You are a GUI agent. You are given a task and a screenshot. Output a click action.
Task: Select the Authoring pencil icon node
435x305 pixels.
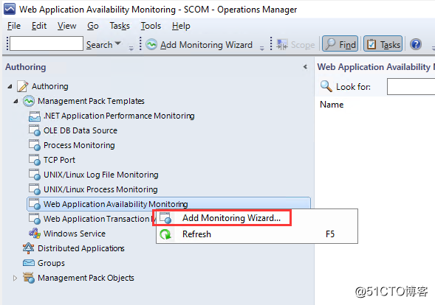tap(22, 86)
